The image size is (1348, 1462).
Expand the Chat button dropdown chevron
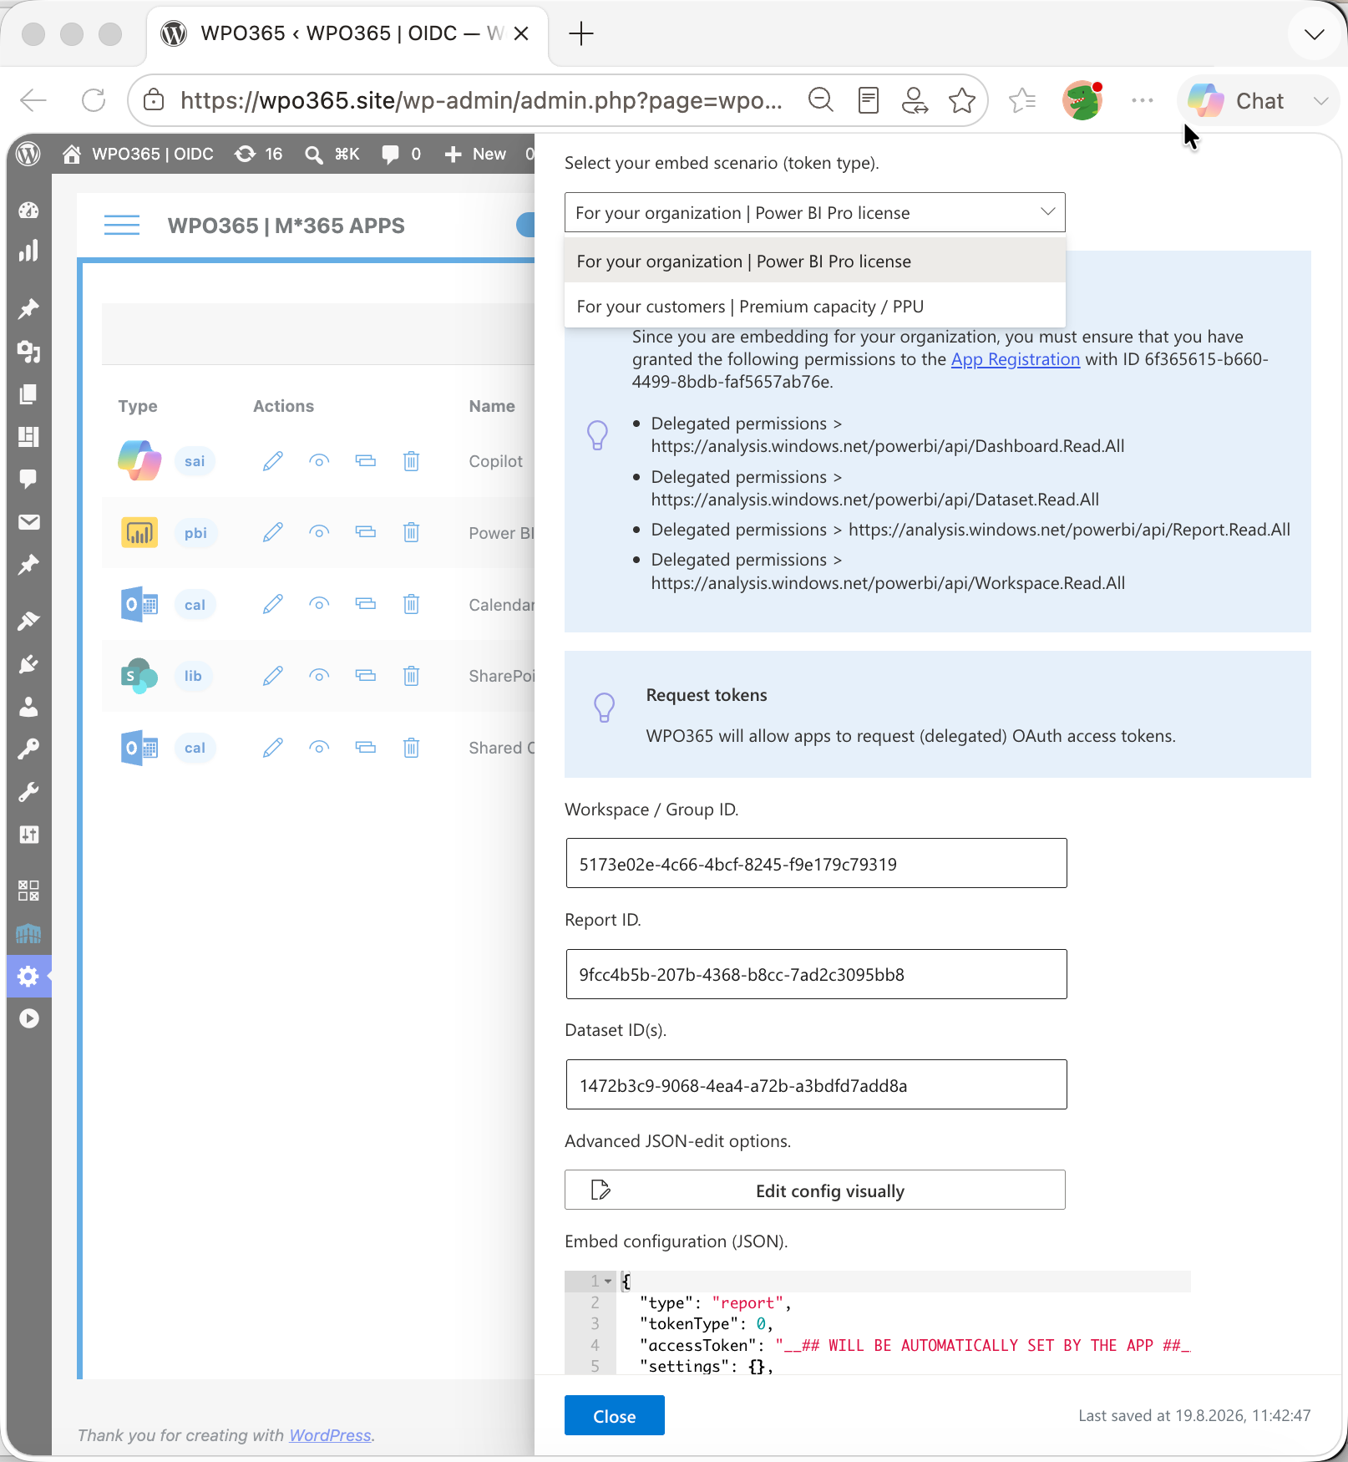(1320, 101)
